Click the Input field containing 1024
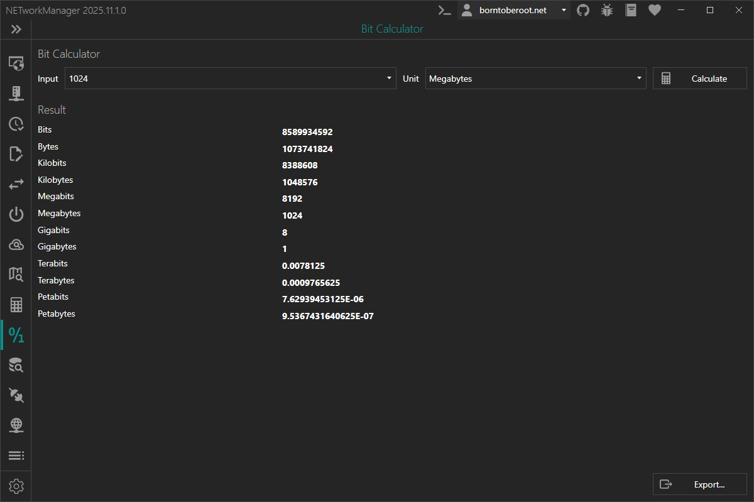754x502 pixels. (223, 79)
